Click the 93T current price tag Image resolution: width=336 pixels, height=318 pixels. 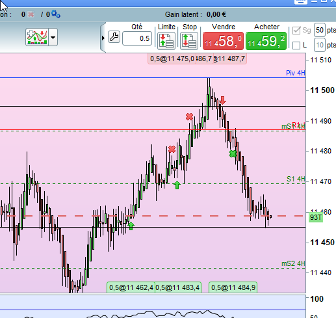point(316,217)
